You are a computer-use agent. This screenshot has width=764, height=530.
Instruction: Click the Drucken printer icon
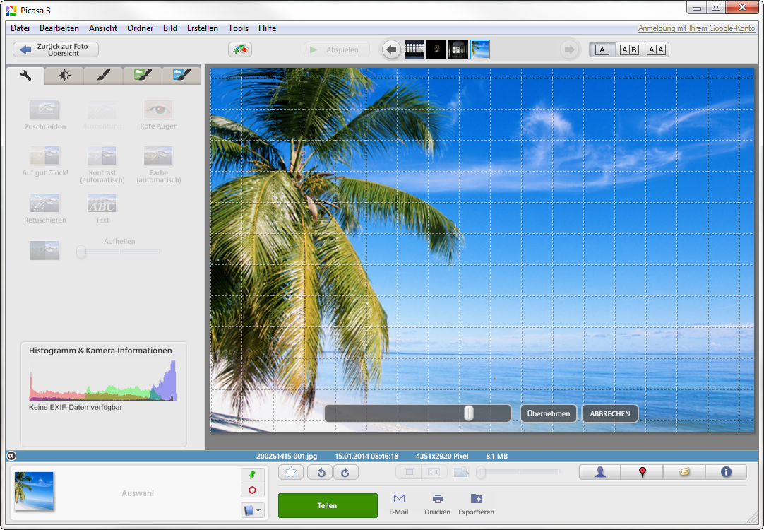(437, 499)
